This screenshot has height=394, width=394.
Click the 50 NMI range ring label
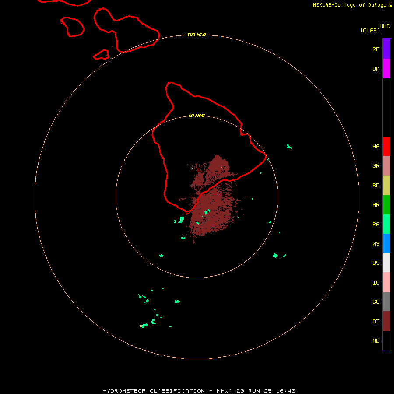(x=197, y=116)
